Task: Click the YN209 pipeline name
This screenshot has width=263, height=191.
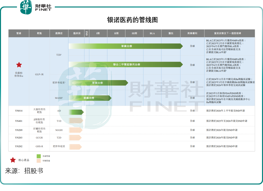Action: (x=19, y=130)
